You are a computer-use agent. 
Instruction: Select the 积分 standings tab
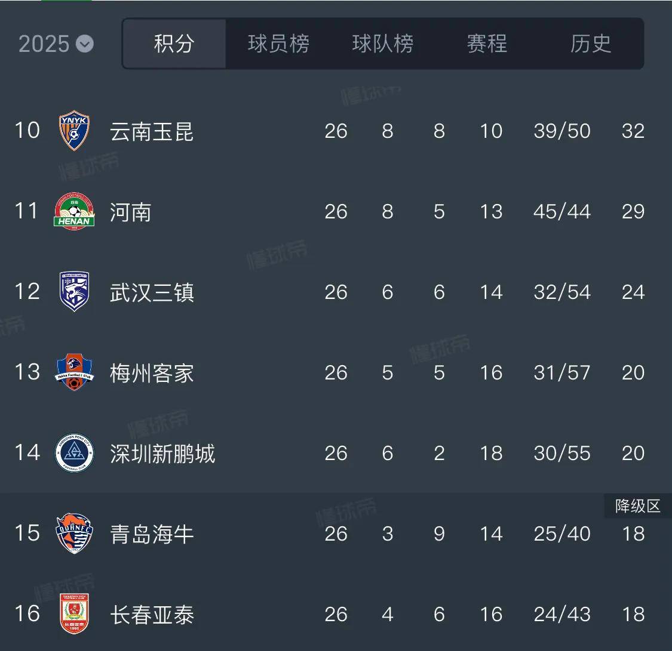click(174, 43)
